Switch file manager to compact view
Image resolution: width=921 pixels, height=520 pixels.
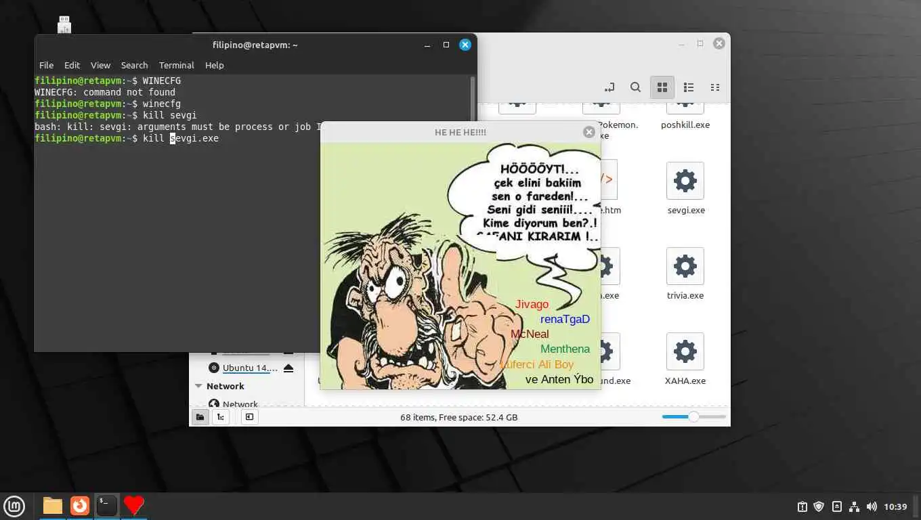click(x=714, y=87)
